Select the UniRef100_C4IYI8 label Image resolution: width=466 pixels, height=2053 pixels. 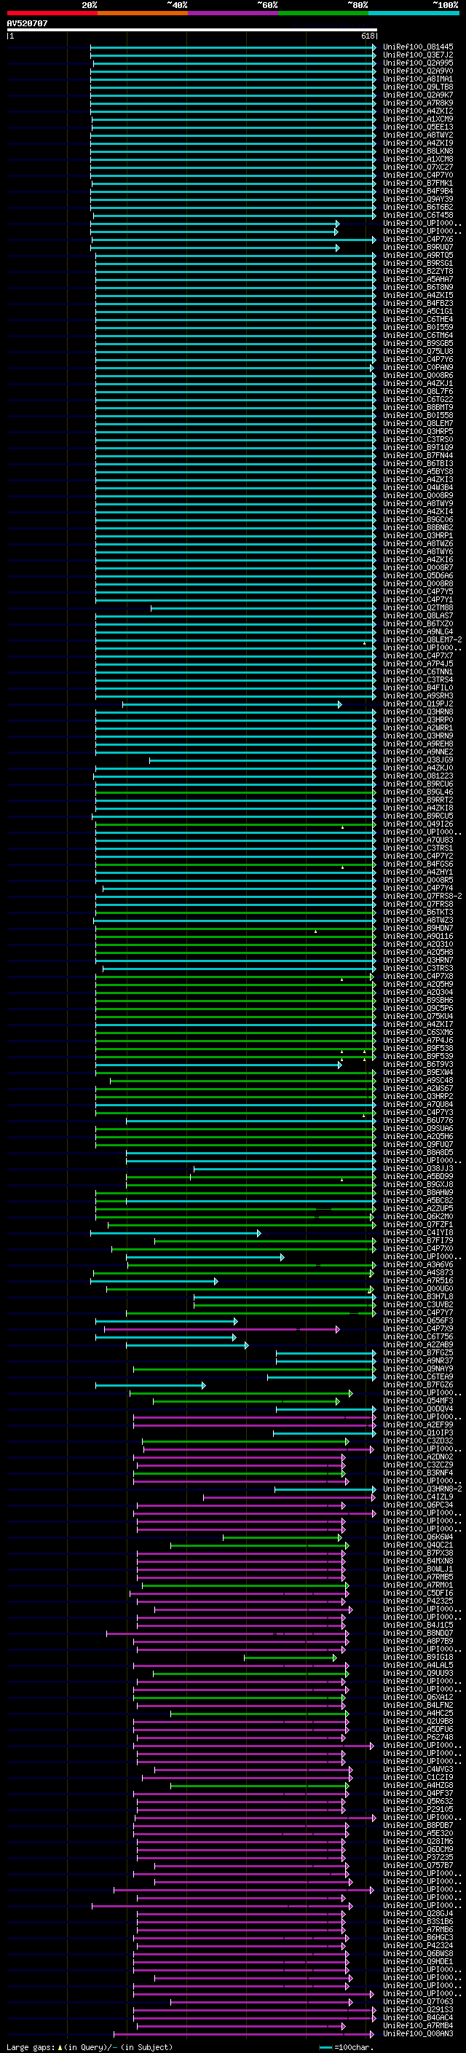(x=417, y=1233)
